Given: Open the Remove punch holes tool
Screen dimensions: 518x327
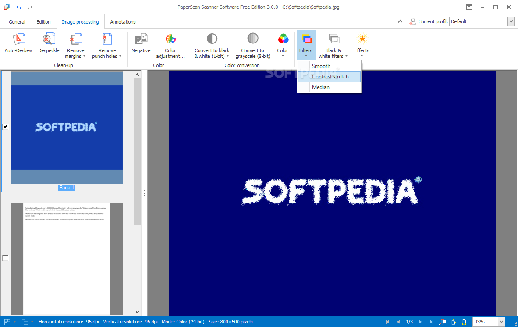Looking at the screenshot, I should pyautogui.click(x=107, y=46).
